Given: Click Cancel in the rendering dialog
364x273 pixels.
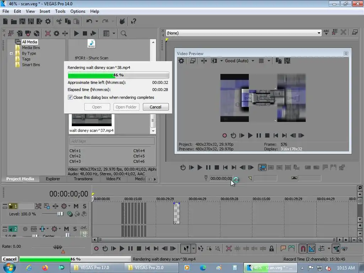Looking at the screenshot, I should pos(156,107).
